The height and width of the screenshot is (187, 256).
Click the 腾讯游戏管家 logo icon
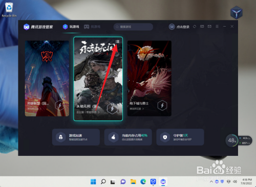click(x=27, y=27)
